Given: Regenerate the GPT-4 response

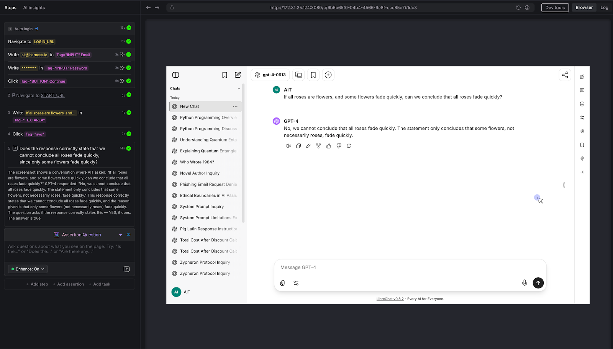Looking at the screenshot, I should tap(349, 146).
